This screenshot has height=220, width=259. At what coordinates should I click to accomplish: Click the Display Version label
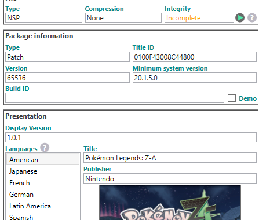pos(28,128)
